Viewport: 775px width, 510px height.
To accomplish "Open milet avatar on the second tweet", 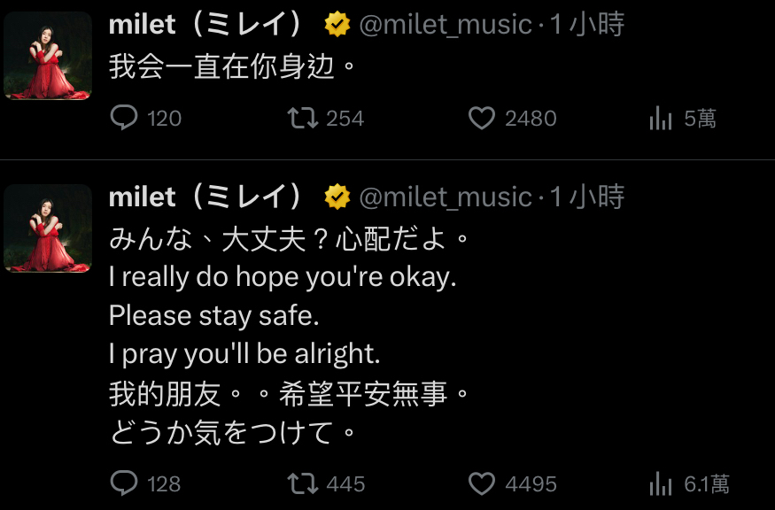I will tap(48, 228).
